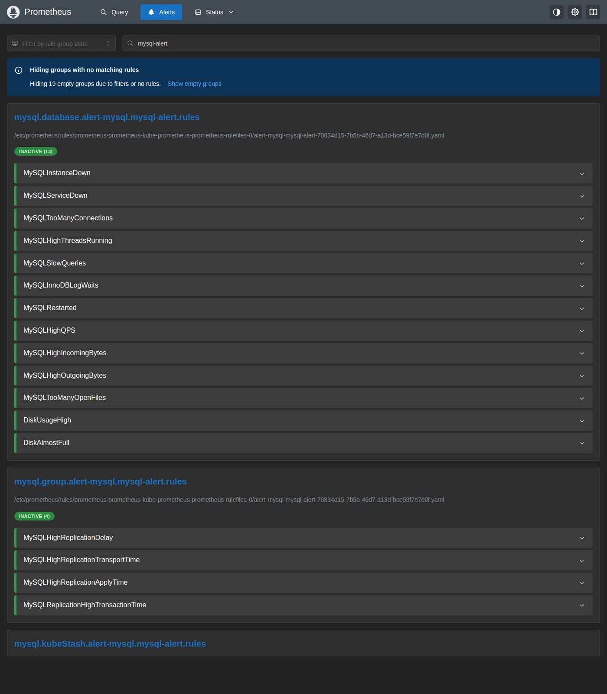Expand the MySQLReplicationHighTransactionTime rule chevron
The height and width of the screenshot is (694, 607).
coord(582,605)
